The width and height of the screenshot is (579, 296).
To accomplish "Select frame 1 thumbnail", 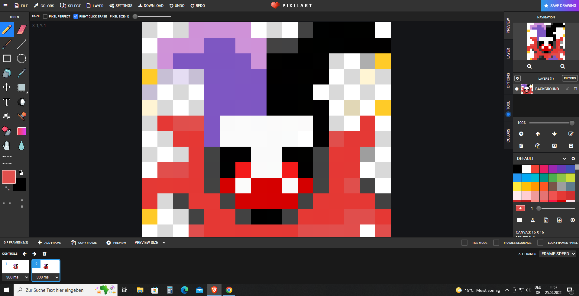I will 16,267.
